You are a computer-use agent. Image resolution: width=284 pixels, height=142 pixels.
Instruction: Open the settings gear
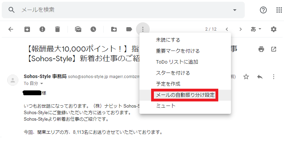point(273,29)
